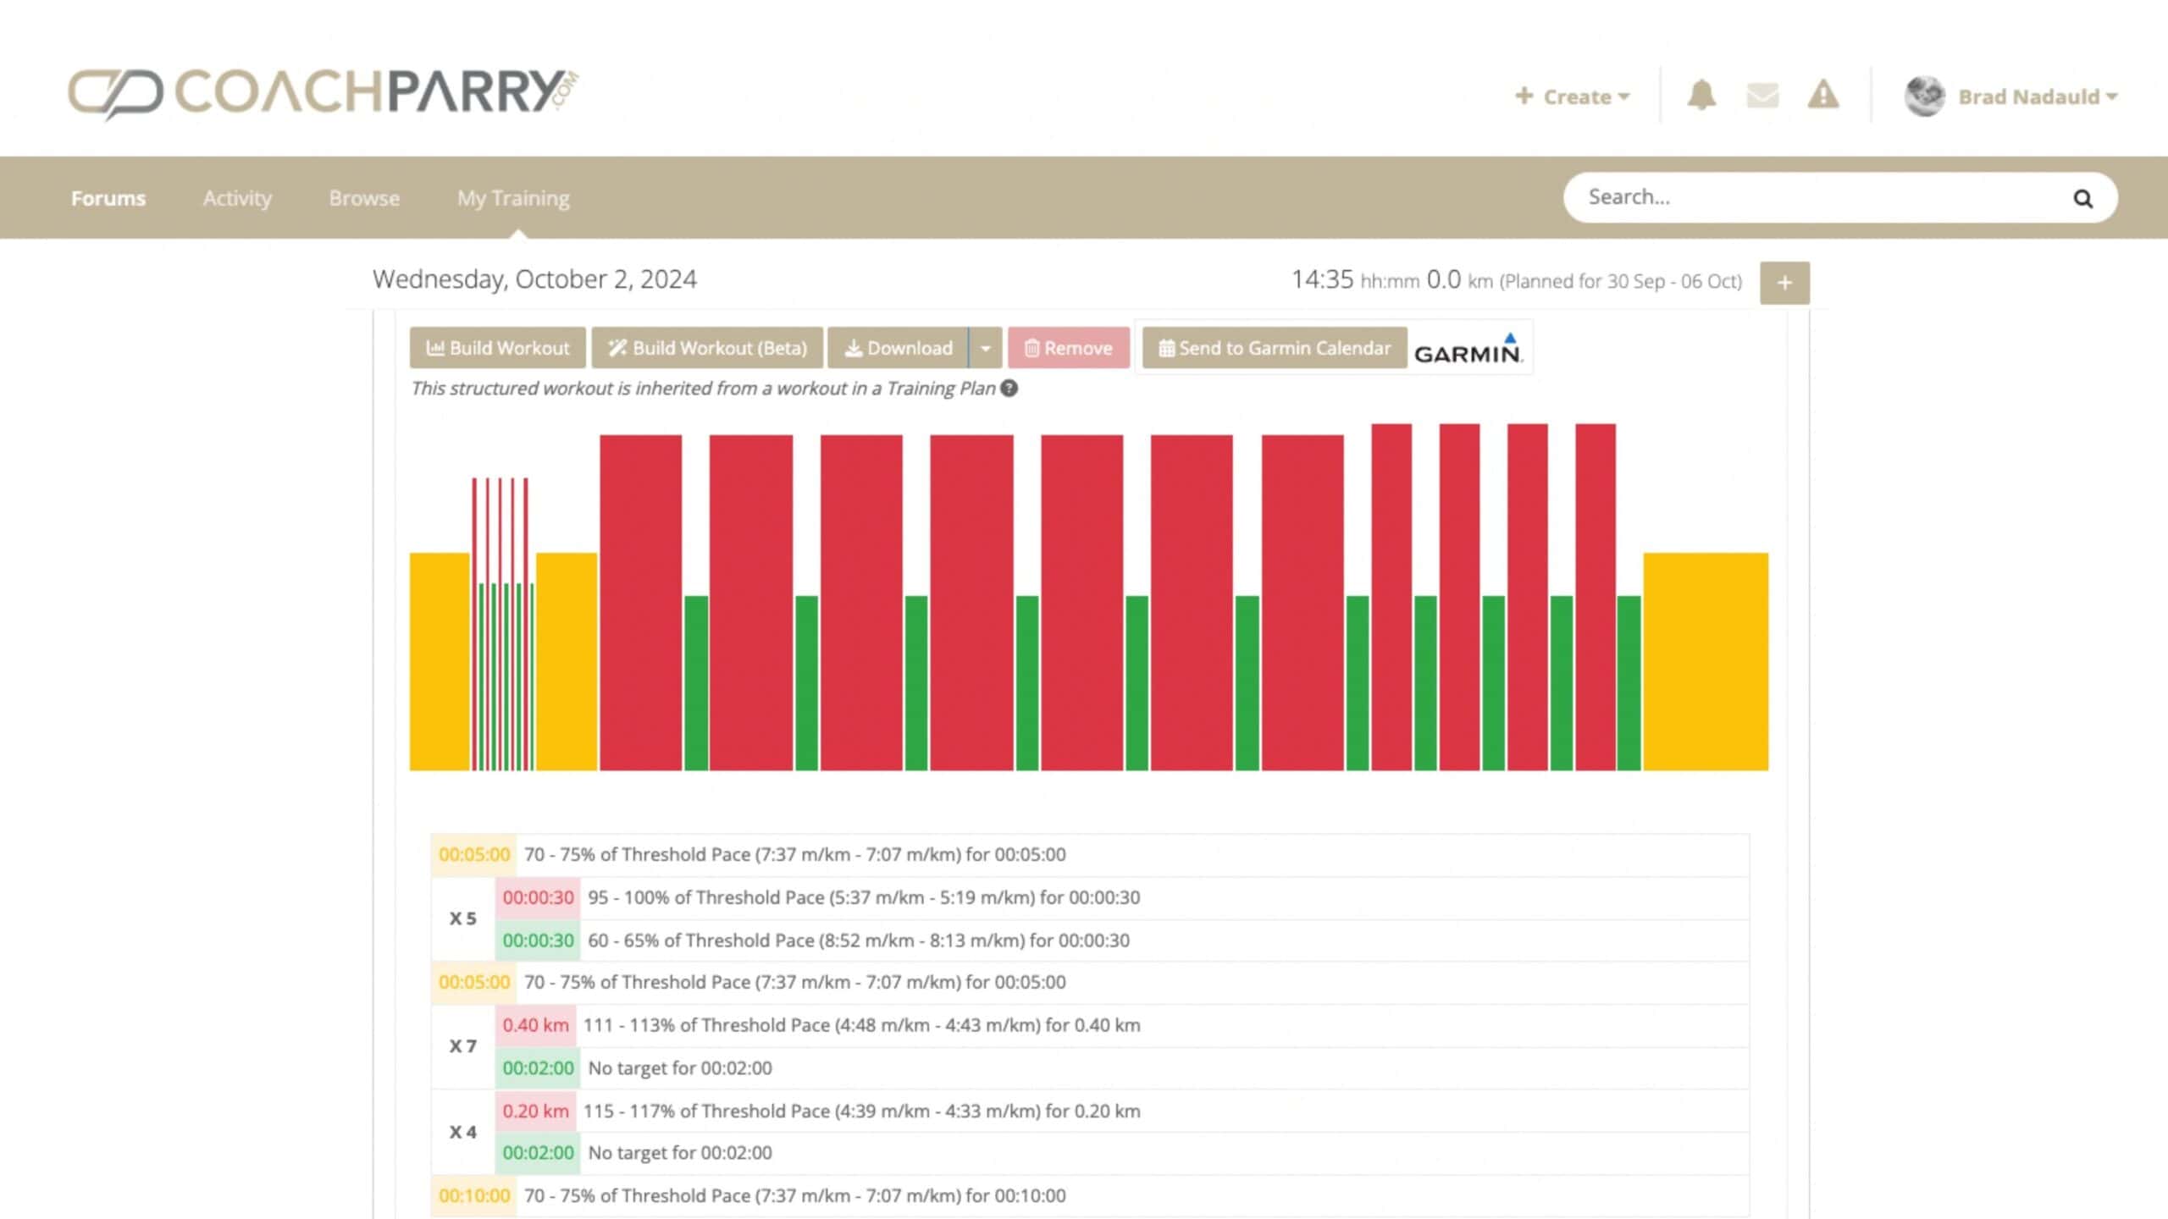Click Brad Nadauld's profile avatar

click(x=1924, y=97)
